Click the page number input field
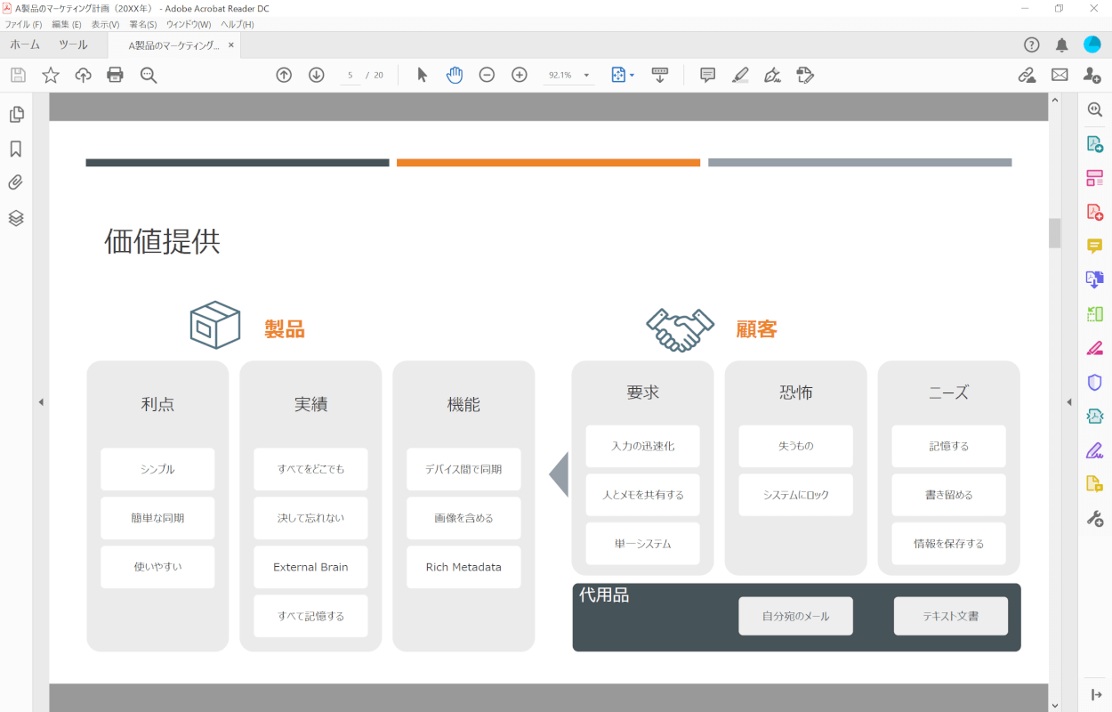 point(351,76)
